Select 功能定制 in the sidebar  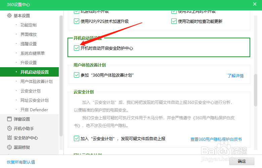[x=29, y=25]
